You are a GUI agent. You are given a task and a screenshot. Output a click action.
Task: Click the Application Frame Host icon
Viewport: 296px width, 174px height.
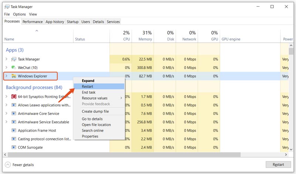coord(14,130)
